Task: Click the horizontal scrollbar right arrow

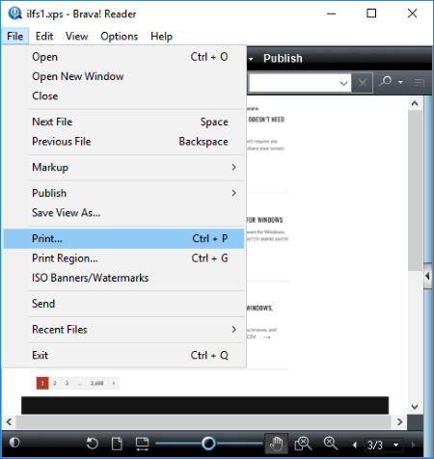Action: pyautogui.click(x=399, y=421)
